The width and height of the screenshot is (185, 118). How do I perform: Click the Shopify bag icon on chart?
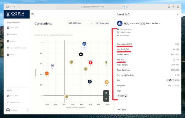106,62
